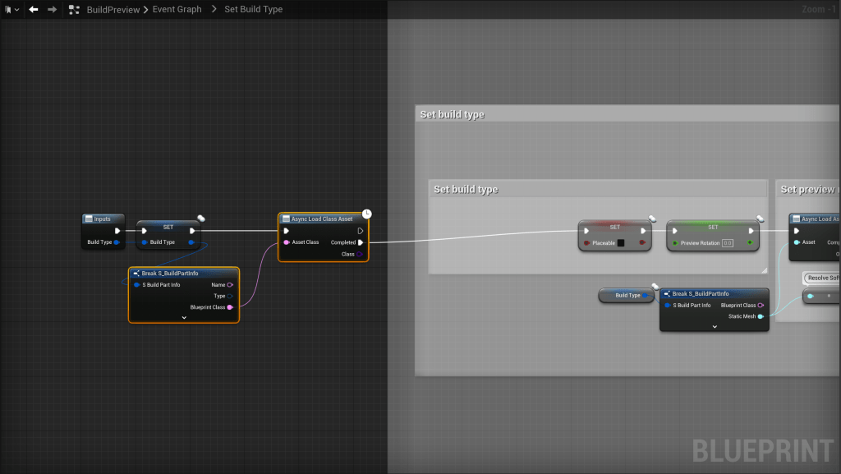Click the back navigation arrow
Image resolution: width=841 pixels, height=474 pixels.
pos(34,10)
